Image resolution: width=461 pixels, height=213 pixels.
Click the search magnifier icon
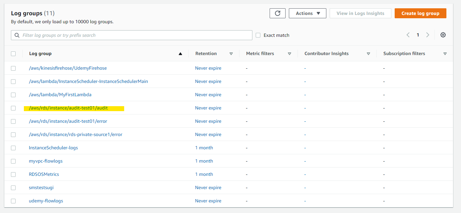17,35
